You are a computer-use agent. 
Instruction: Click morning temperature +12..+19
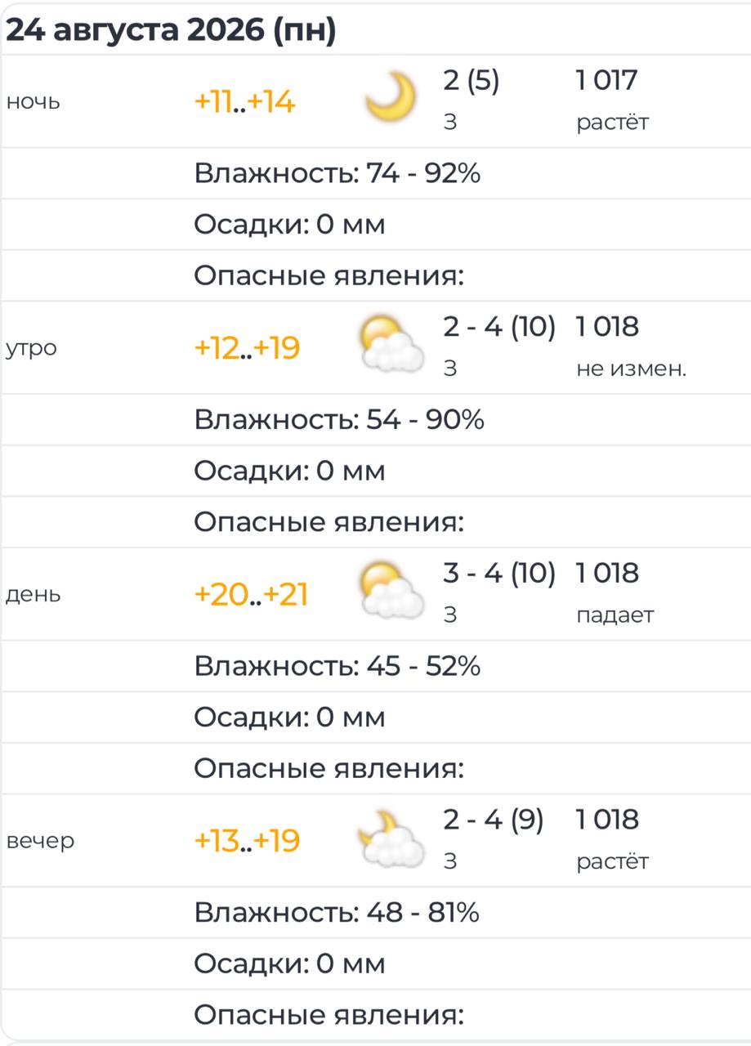click(247, 349)
